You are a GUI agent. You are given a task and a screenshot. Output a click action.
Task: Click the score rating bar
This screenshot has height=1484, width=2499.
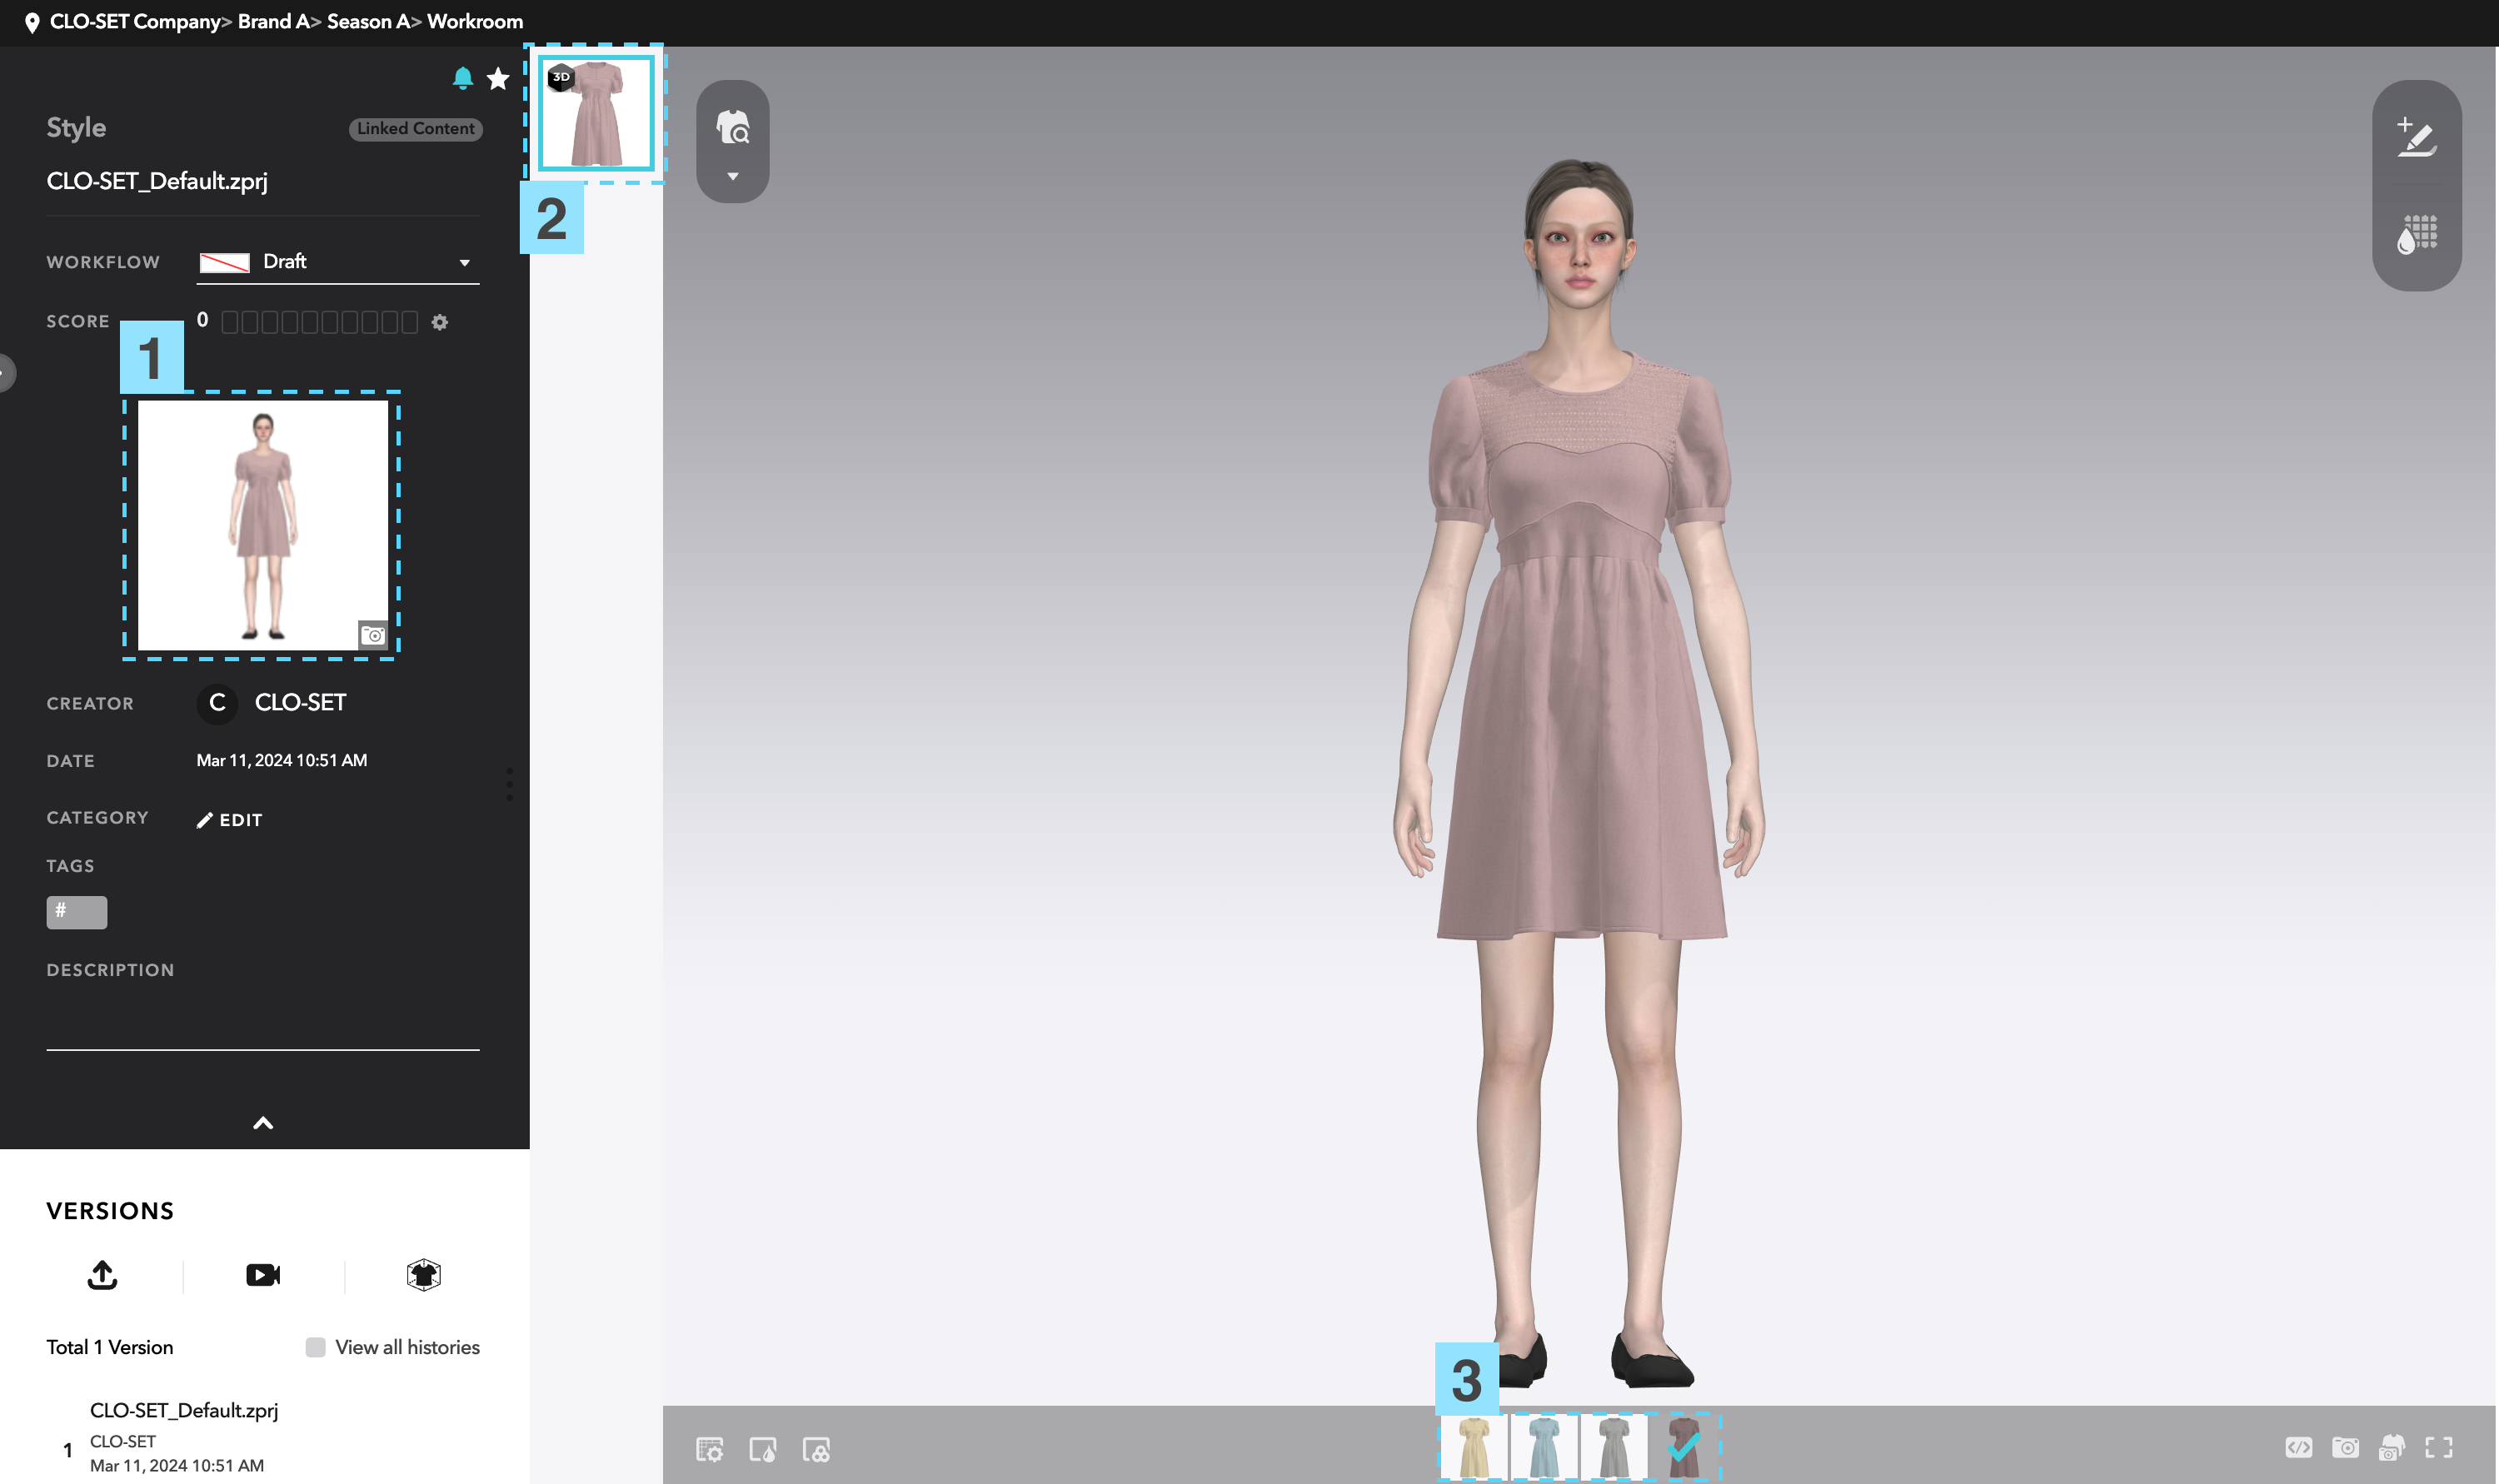click(x=319, y=322)
